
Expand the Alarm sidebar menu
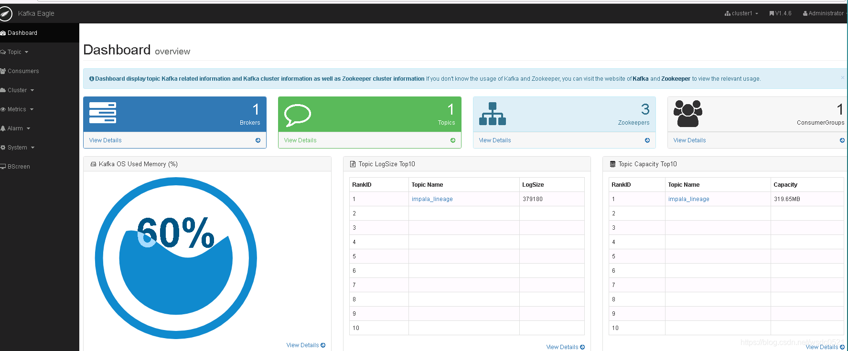40,128
